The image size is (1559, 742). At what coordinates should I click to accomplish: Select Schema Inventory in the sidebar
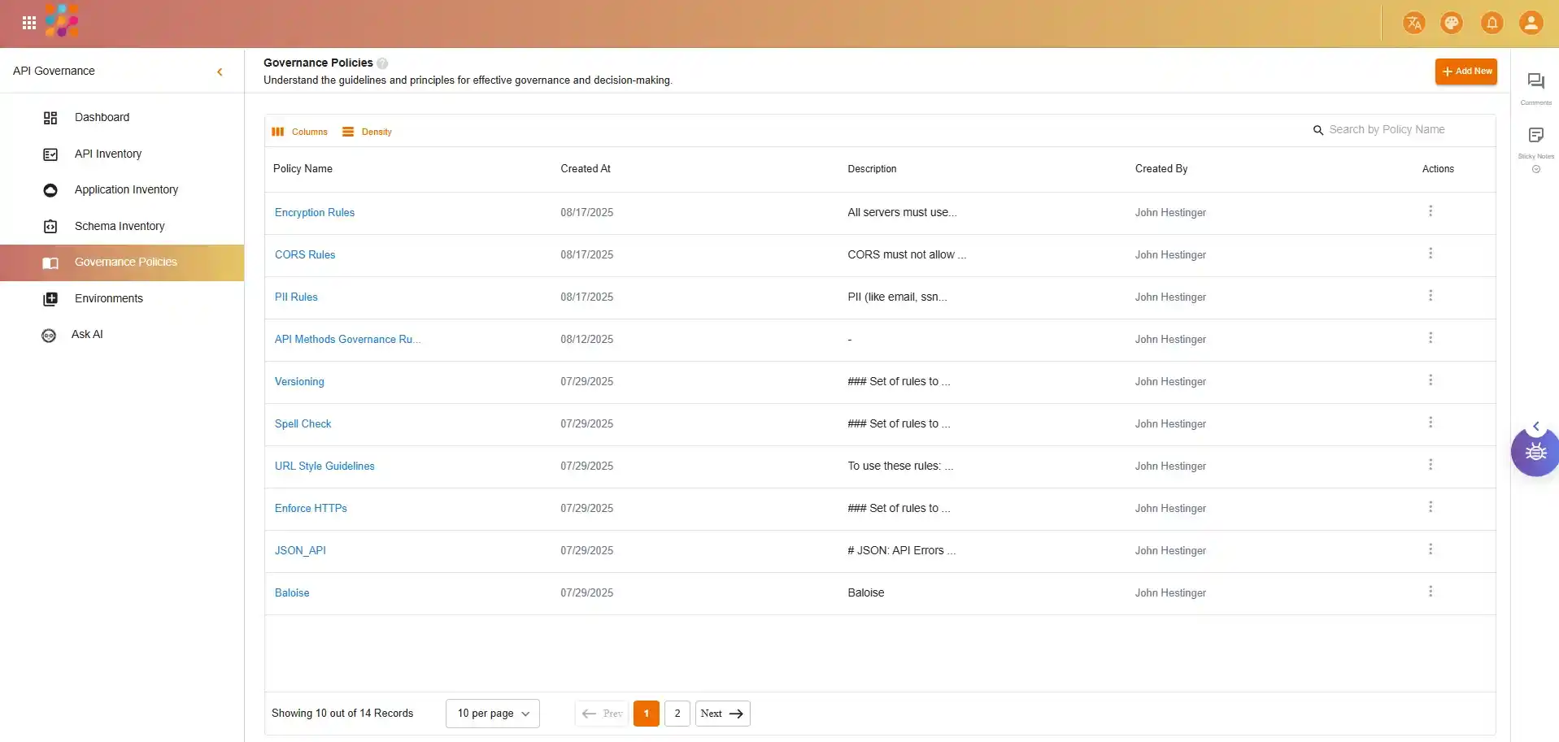click(x=120, y=226)
